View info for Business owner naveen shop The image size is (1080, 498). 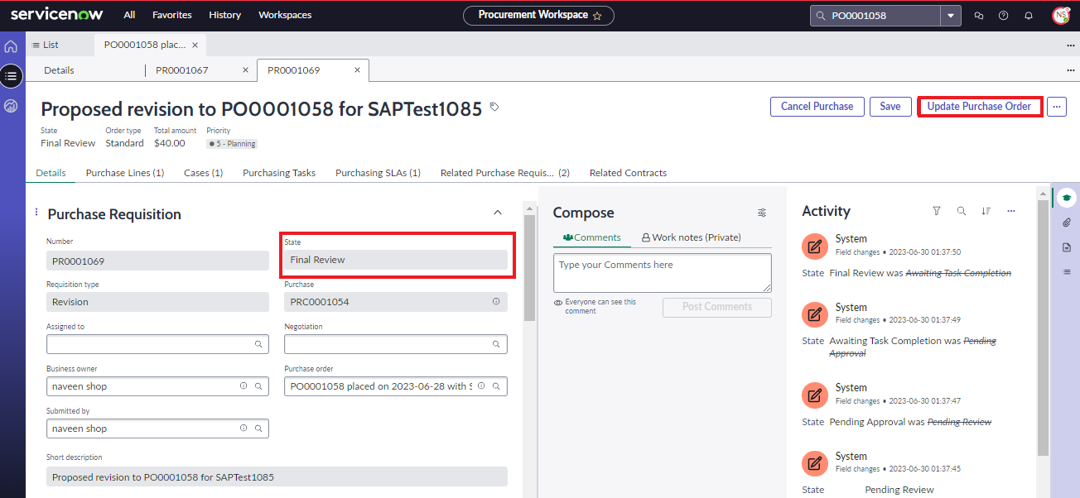(x=243, y=386)
